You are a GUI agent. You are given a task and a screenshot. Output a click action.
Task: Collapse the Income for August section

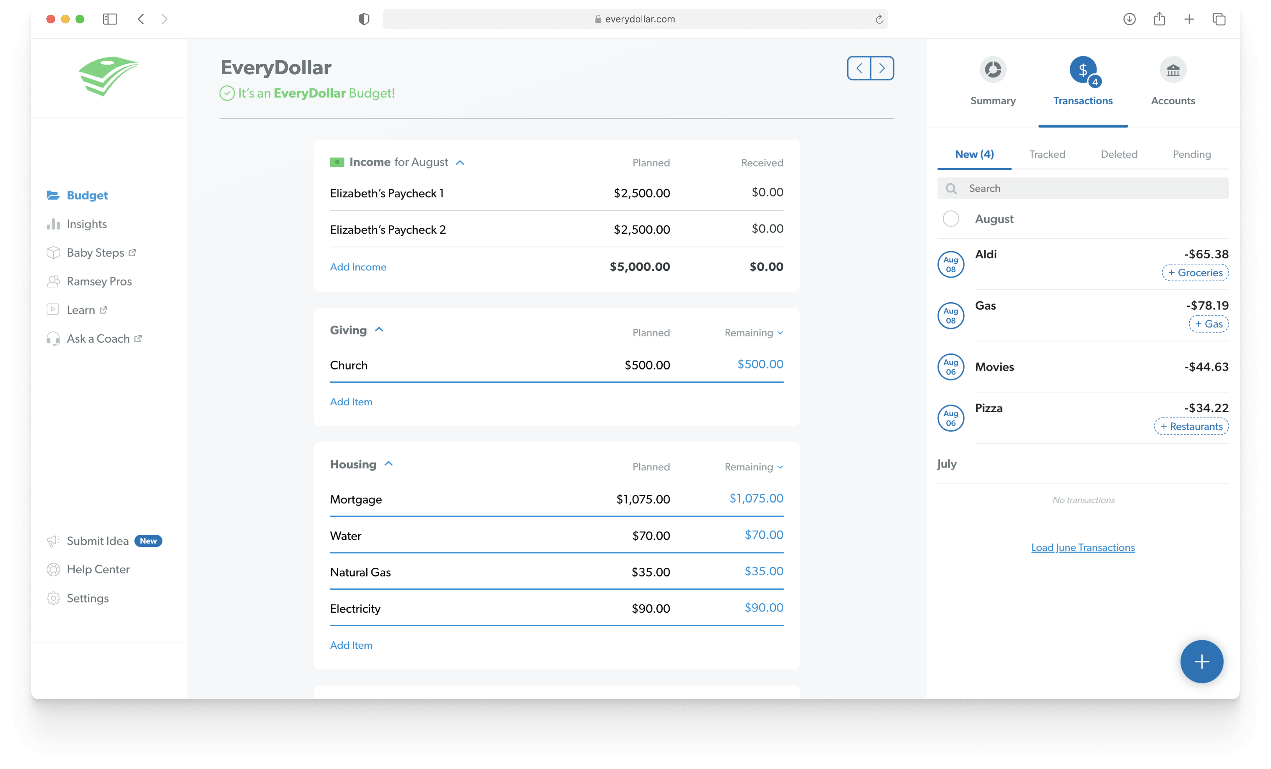(460, 163)
